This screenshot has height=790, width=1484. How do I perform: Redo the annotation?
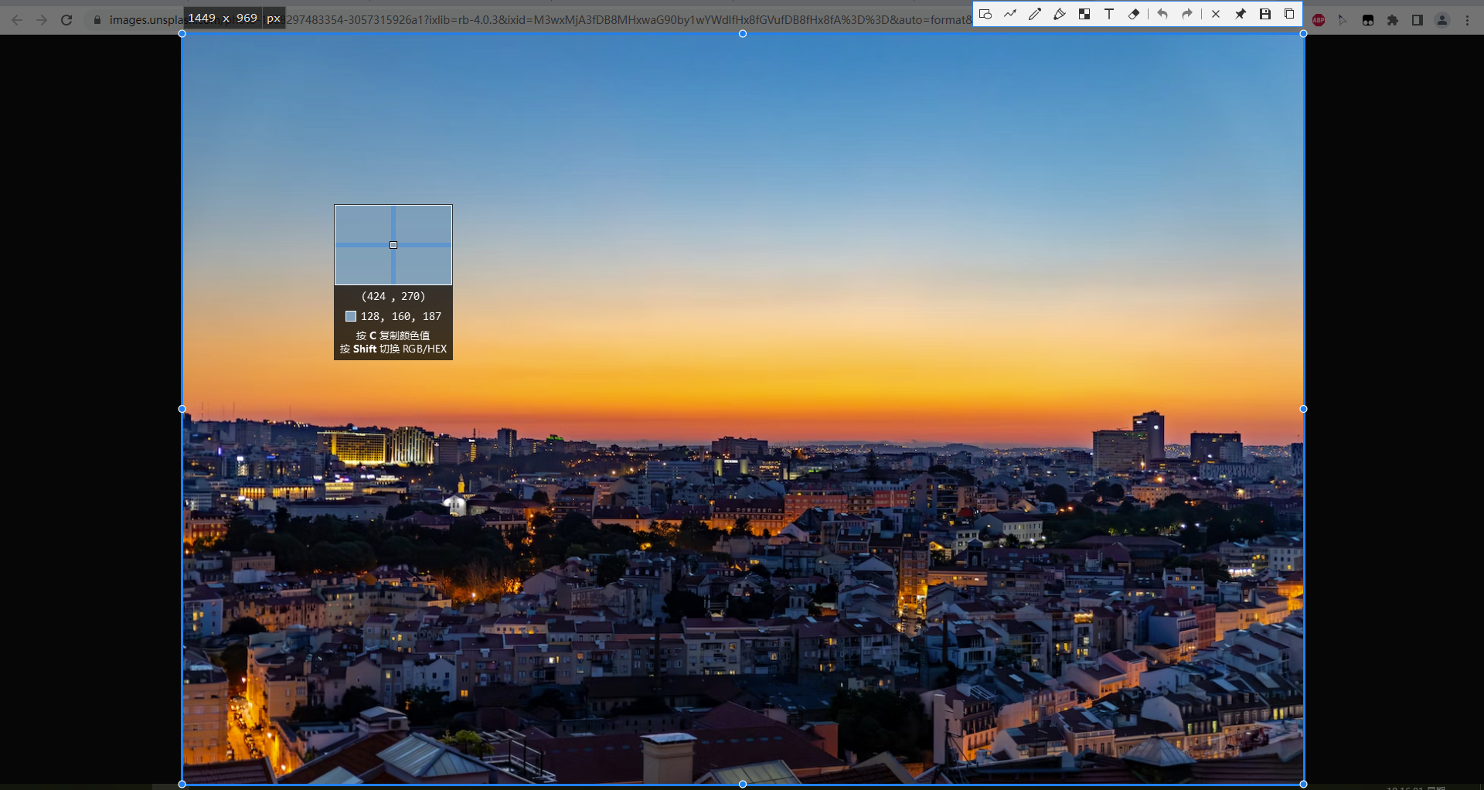[x=1187, y=14]
